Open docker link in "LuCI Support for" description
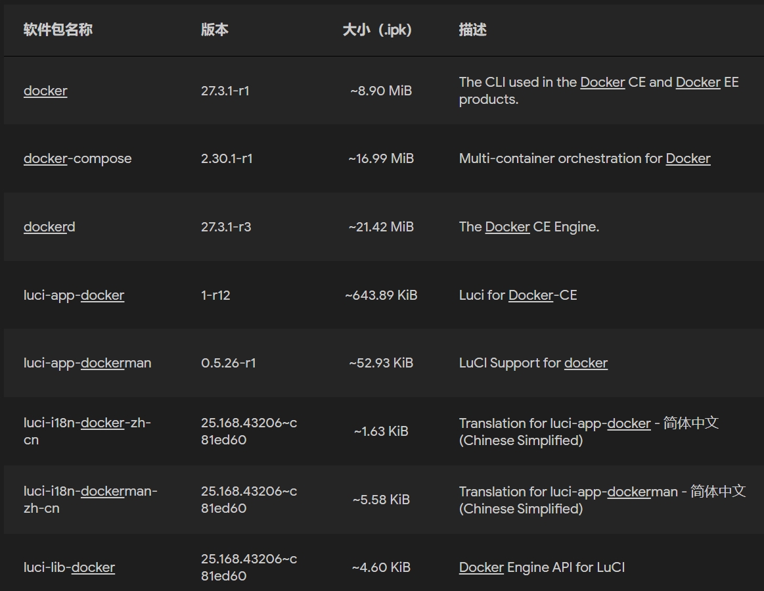This screenshot has height=591, width=764. (585, 363)
